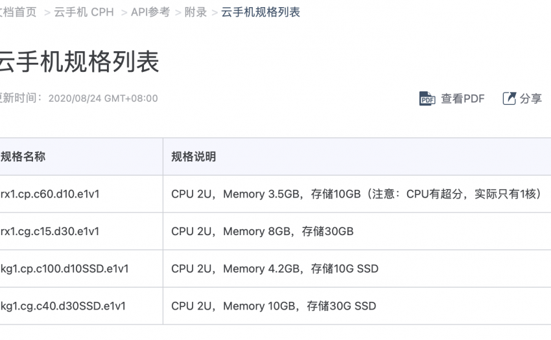Select the kg1.cp.c100.d10SSD.e1v1 spec name cell
The image size is (551, 340).
point(64,269)
